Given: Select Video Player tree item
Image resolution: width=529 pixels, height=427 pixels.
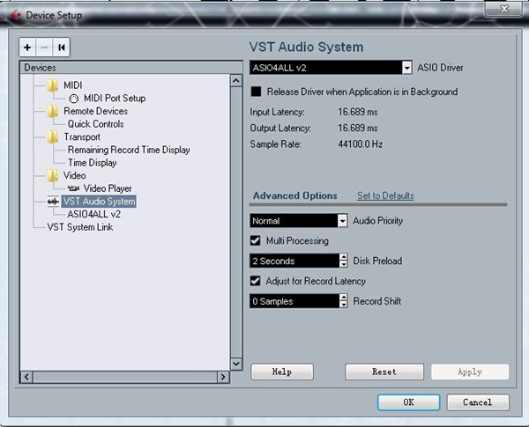Looking at the screenshot, I should point(108,188).
